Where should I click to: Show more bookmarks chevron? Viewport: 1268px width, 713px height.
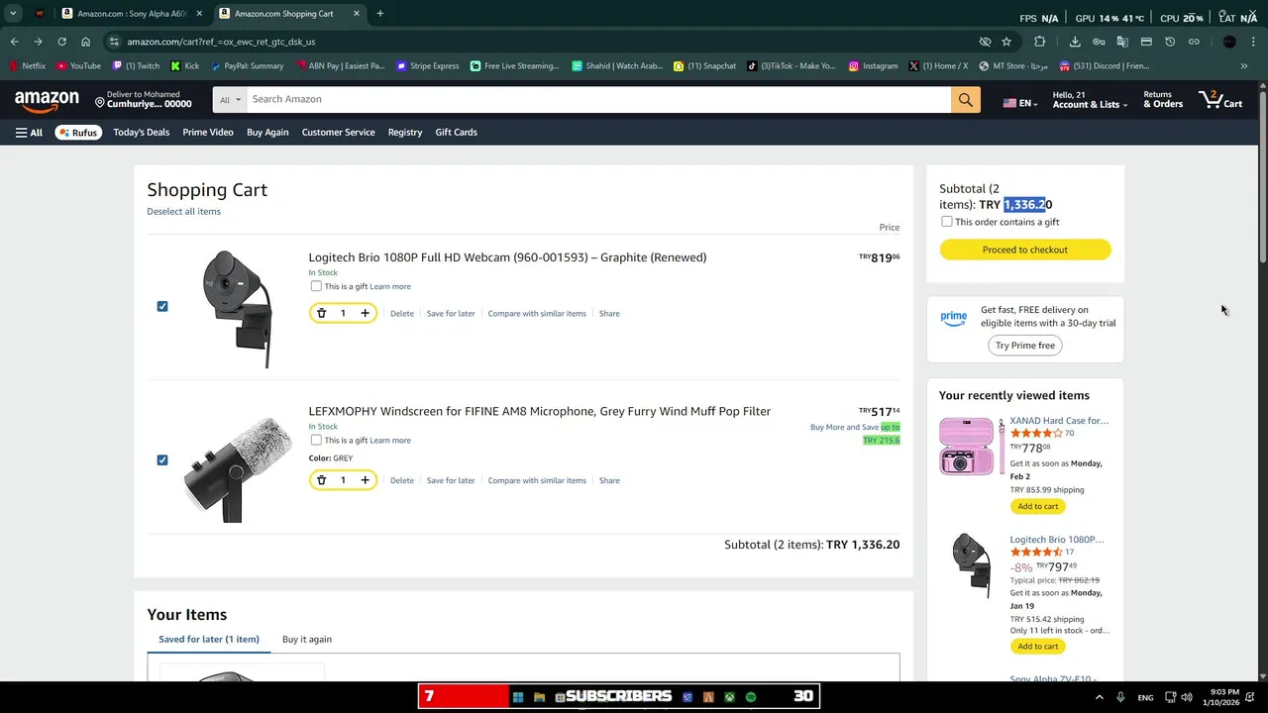[1244, 66]
